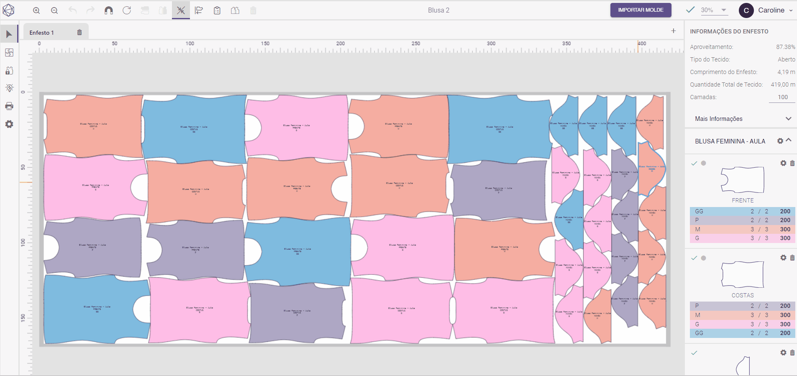The width and height of the screenshot is (797, 376).
Task: Open gear settings of third piece card
Action: pyautogui.click(x=783, y=353)
